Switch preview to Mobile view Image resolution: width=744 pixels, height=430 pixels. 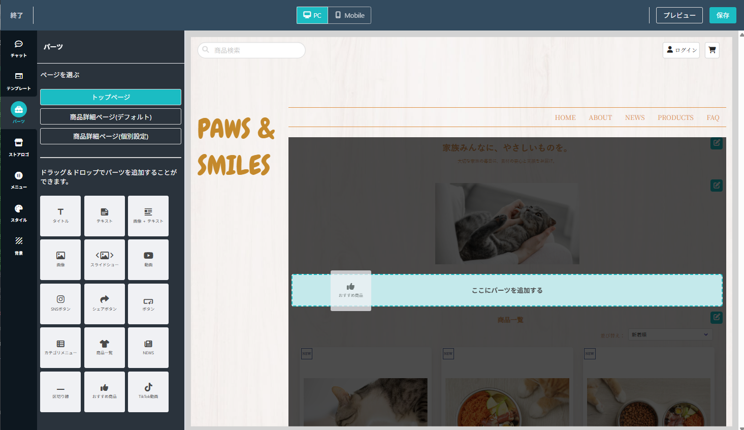(350, 15)
